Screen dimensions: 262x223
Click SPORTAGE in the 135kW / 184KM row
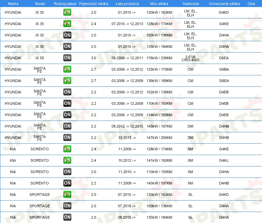[x=40, y=217]
